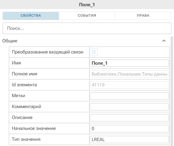Select the Тип значения row label
This screenshot has height=146, width=174.
(x=26, y=139)
